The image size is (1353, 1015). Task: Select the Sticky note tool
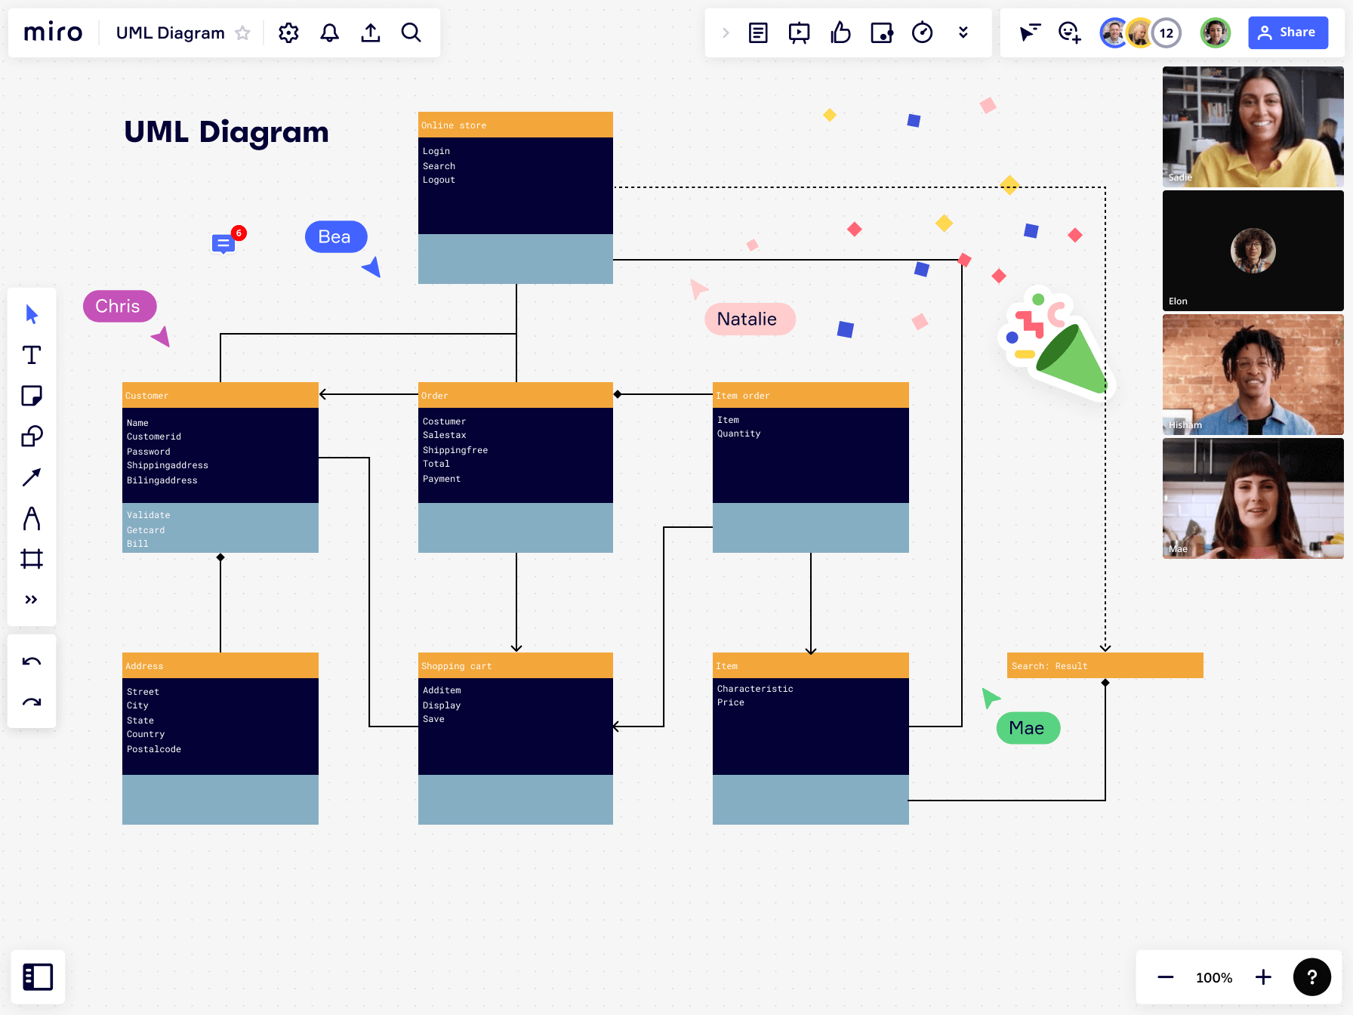32,396
